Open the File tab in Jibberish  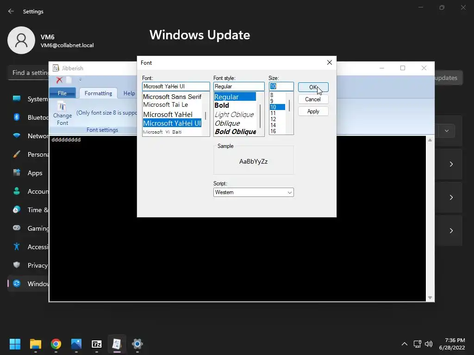62,93
